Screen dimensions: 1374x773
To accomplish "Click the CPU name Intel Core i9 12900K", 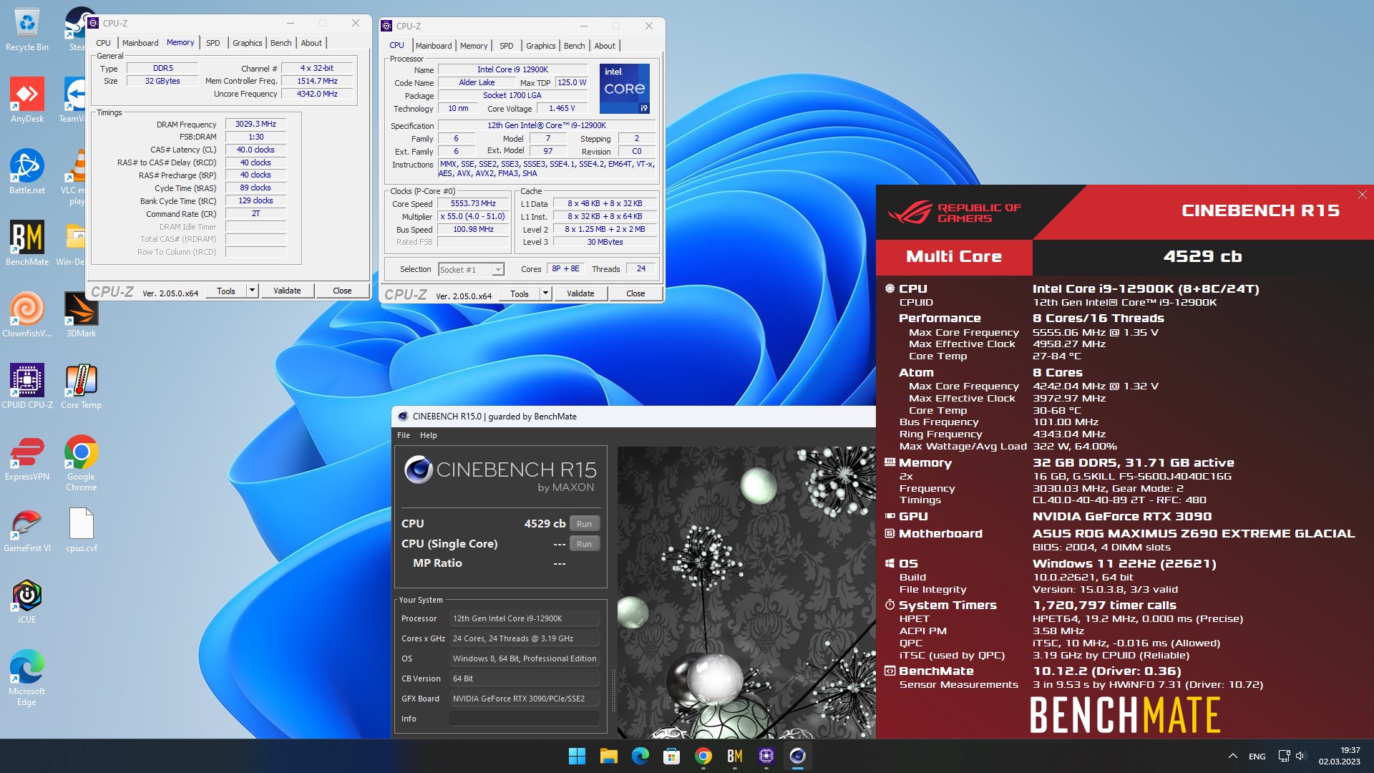I will tap(512, 69).
